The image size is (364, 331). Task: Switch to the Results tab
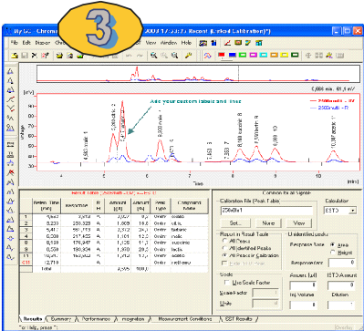pyautogui.click(x=33, y=319)
